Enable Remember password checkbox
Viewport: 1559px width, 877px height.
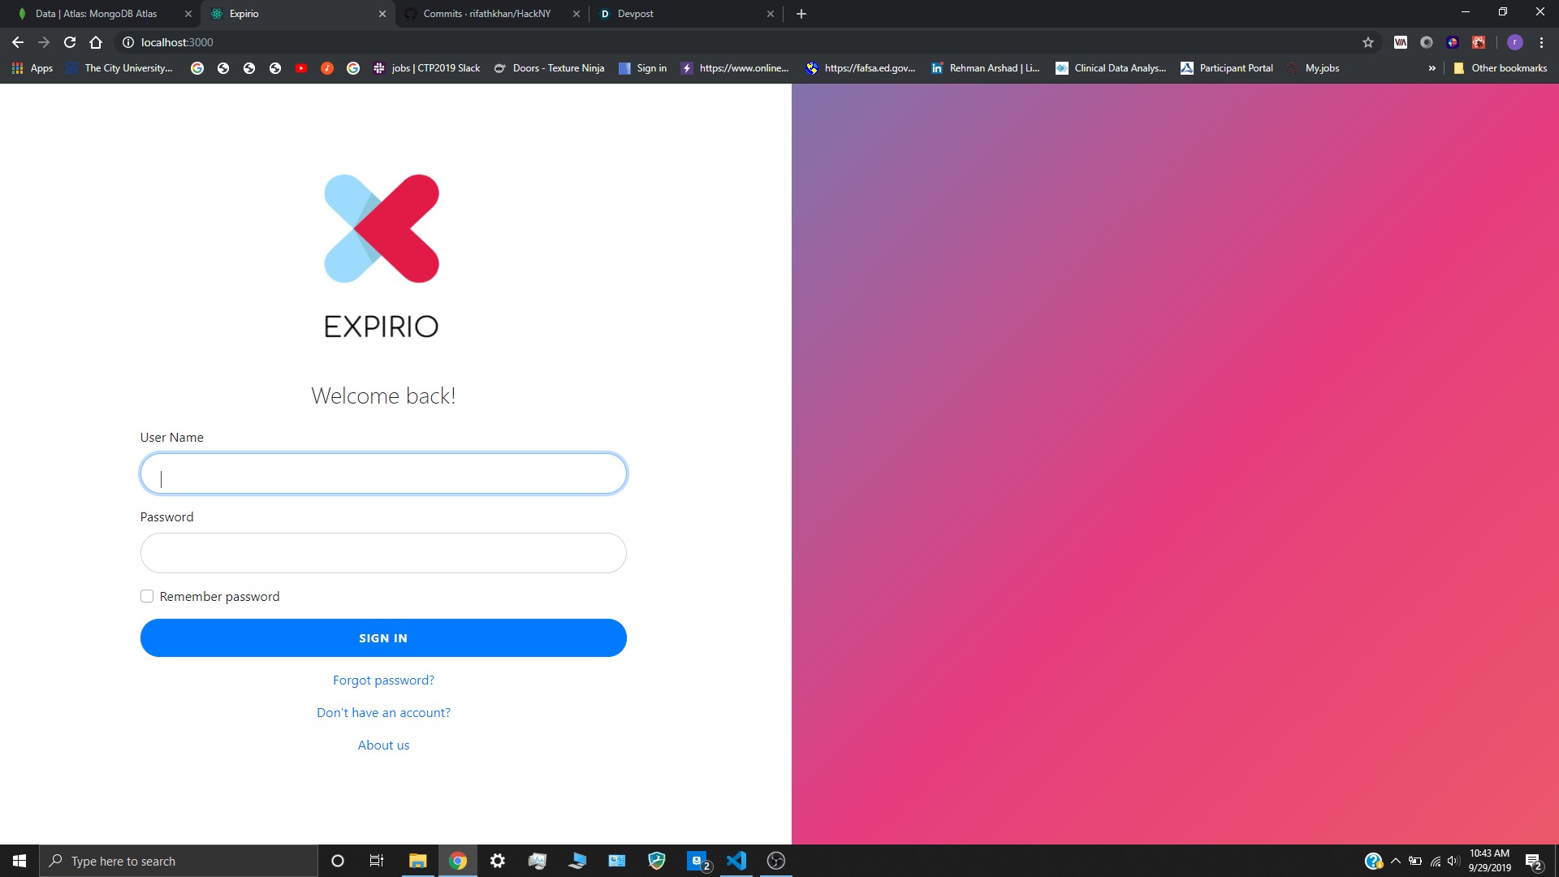pos(147,596)
